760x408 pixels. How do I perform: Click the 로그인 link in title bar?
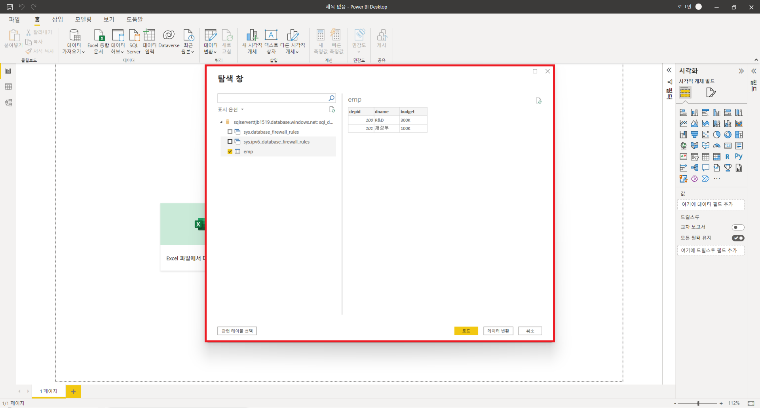coord(684,7)
